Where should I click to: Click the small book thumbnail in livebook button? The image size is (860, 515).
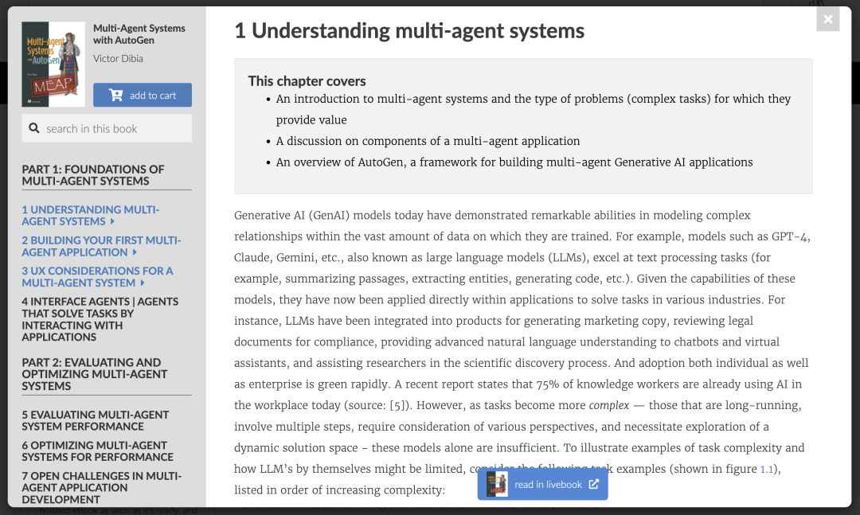pyautogui.click(x=497, y=484)
